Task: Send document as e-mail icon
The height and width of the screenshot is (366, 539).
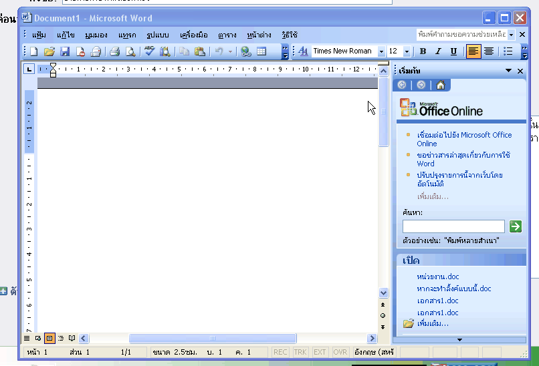Action: (96, 51)
